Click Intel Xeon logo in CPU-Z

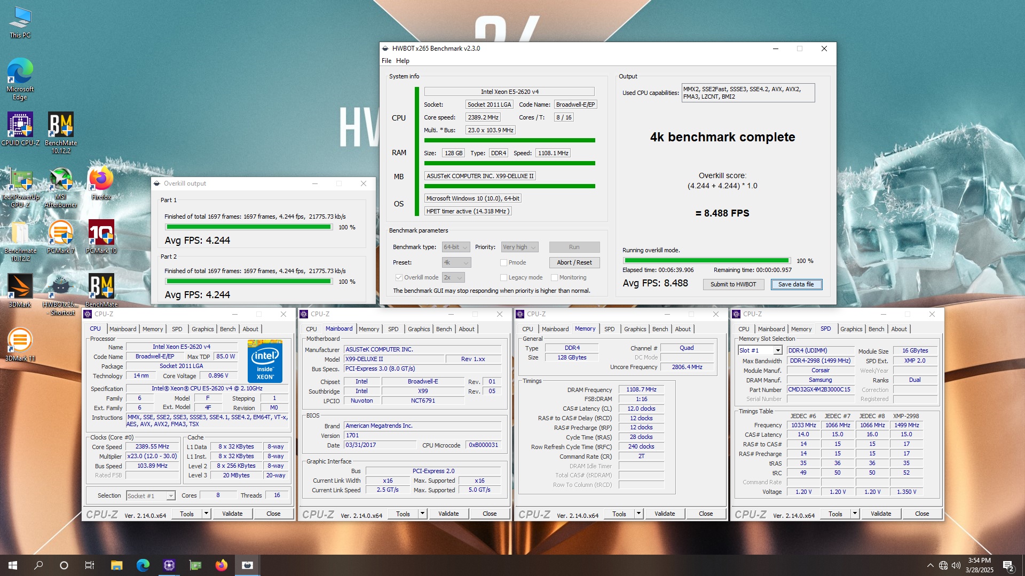265,361
